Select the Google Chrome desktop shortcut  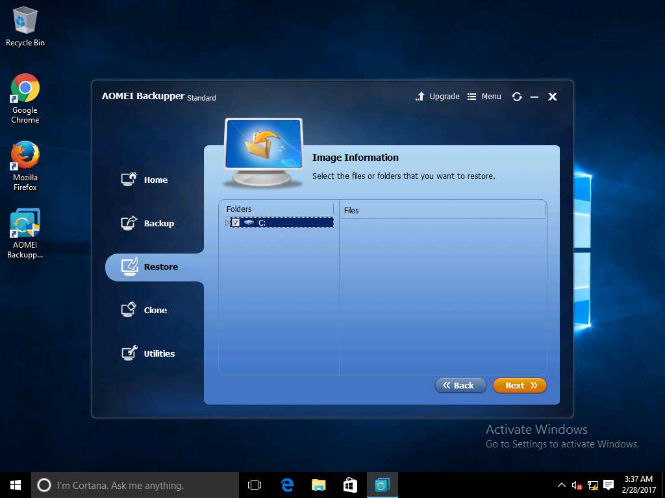point(25,99)
